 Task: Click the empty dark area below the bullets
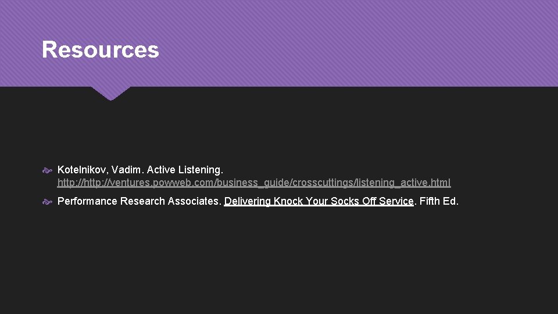279,262
